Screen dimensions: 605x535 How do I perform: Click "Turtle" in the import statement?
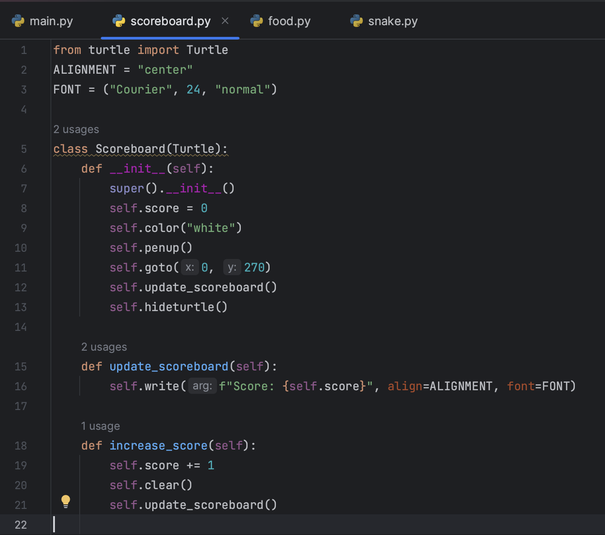click(208, 50)
